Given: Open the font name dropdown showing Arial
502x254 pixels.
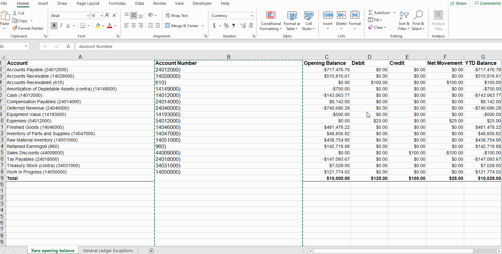Looking at the screenshot, I should pos(88,15).
